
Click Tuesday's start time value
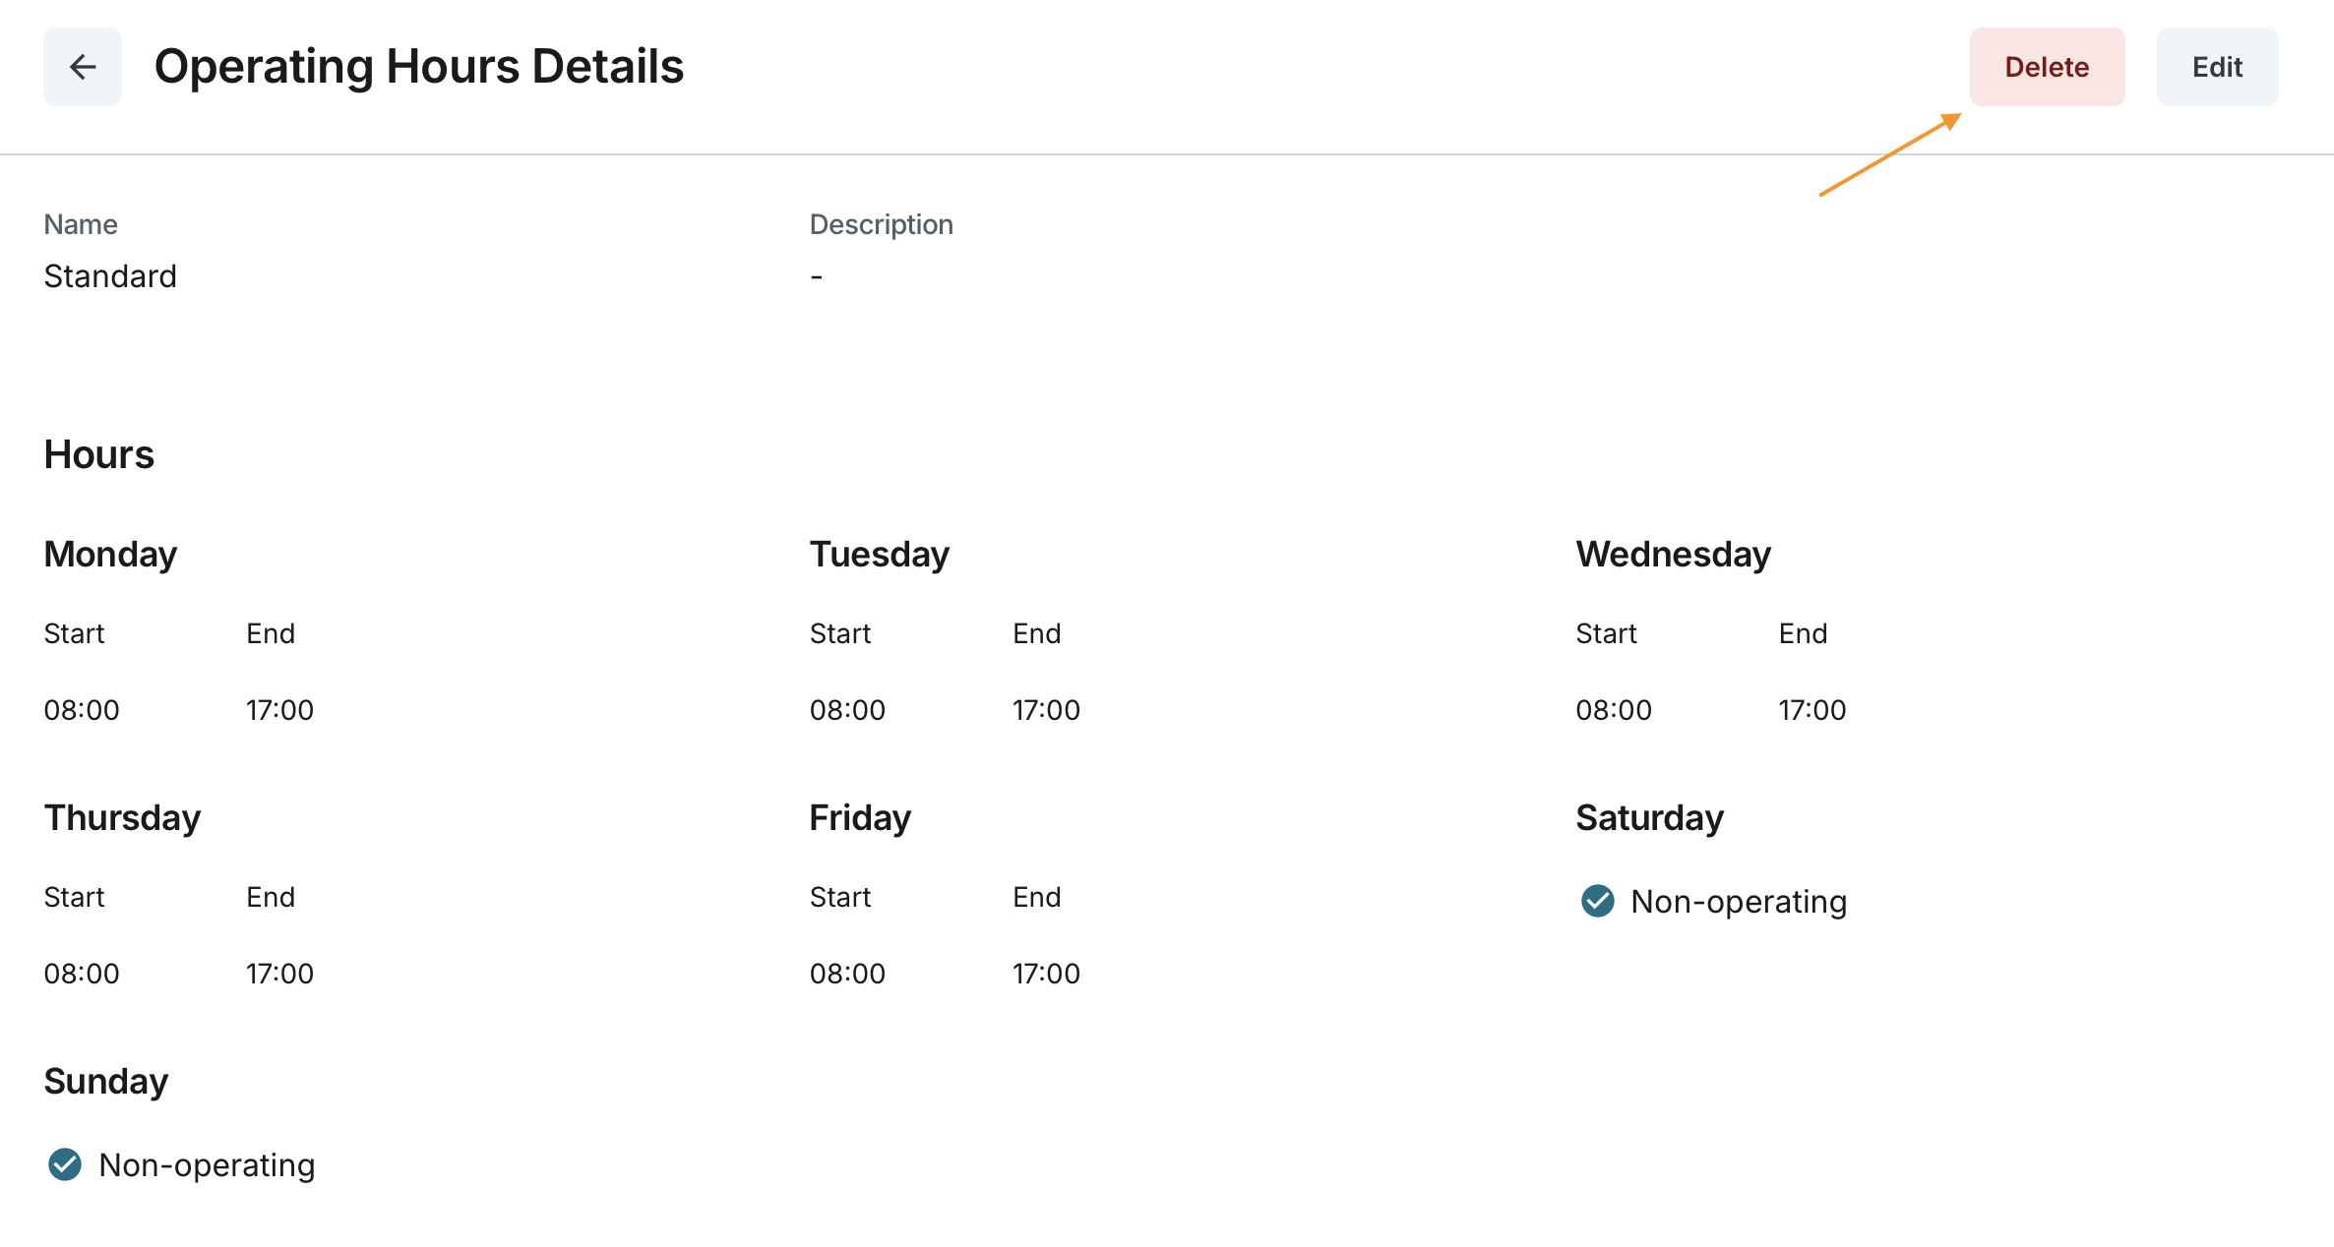[x=847, y=710]
